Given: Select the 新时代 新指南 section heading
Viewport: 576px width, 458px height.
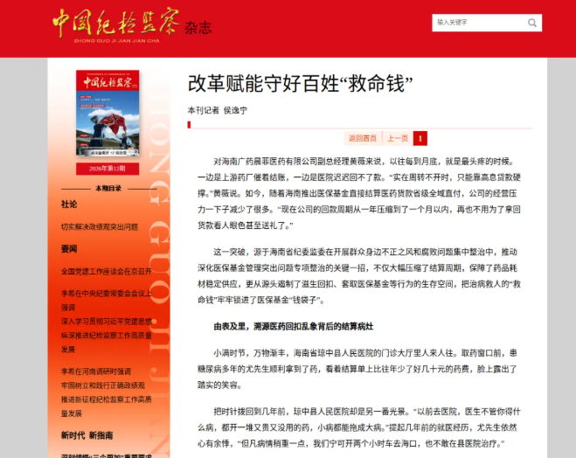Looking at the screenshot, I should 87,435.
